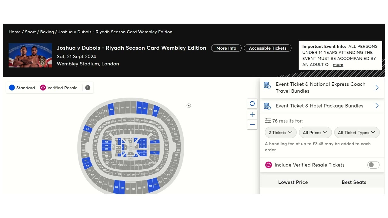
Task: Enable Include Verified Resale Tickets toggle
Action: pyautogui.click(x=373, y=165)
